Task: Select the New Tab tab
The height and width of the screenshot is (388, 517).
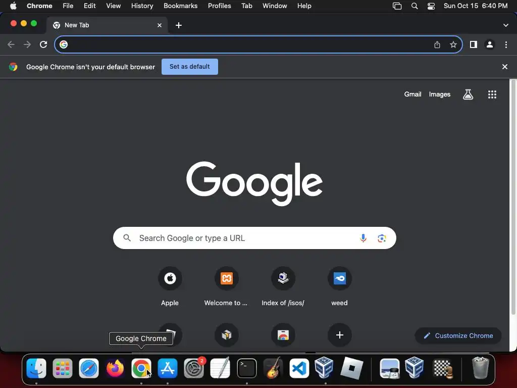Action: pyautogui.click(x=107, y=25)
